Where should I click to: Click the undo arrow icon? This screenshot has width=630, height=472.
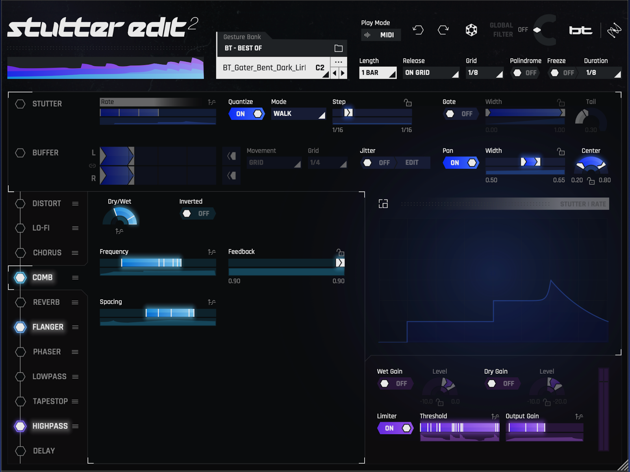(x=418, y=30)
